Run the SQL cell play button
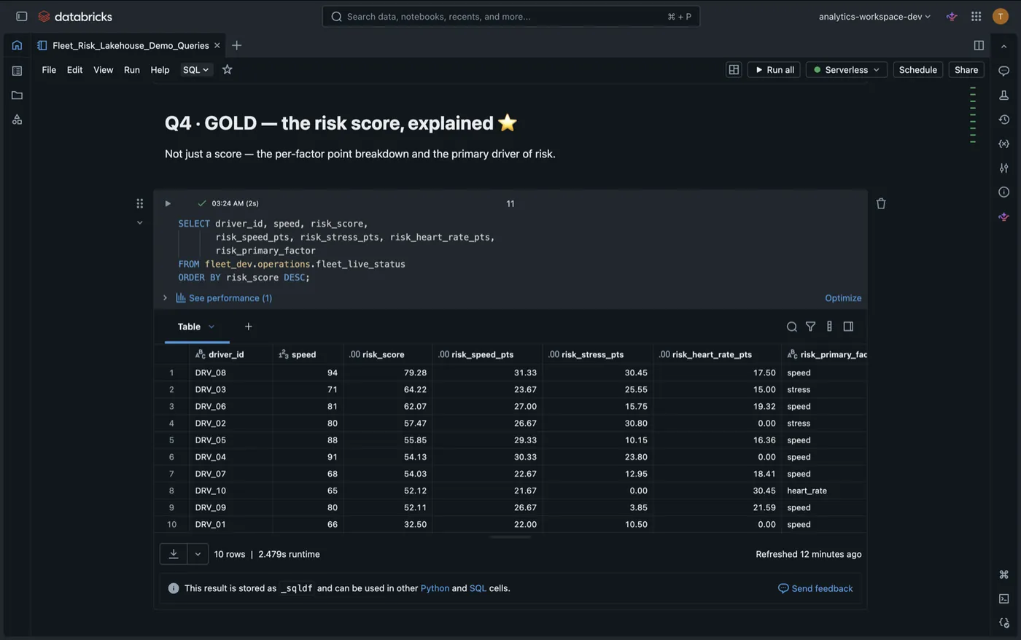 (x=168, y=203)
